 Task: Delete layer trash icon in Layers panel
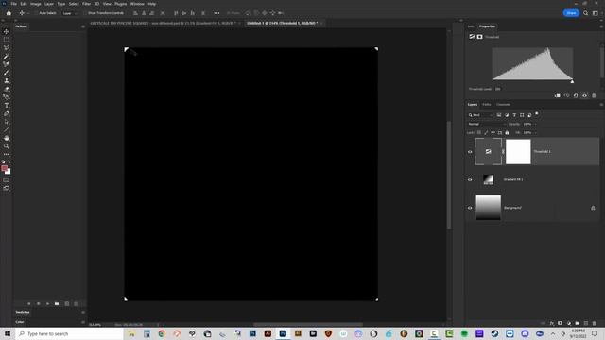point(594,323)
